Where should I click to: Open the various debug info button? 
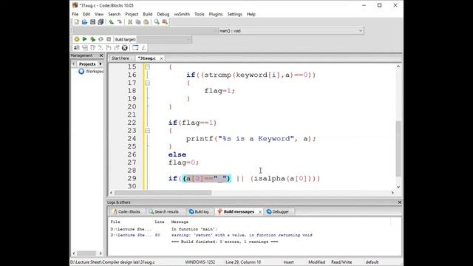pyautogui.click(x=143, y=47)
